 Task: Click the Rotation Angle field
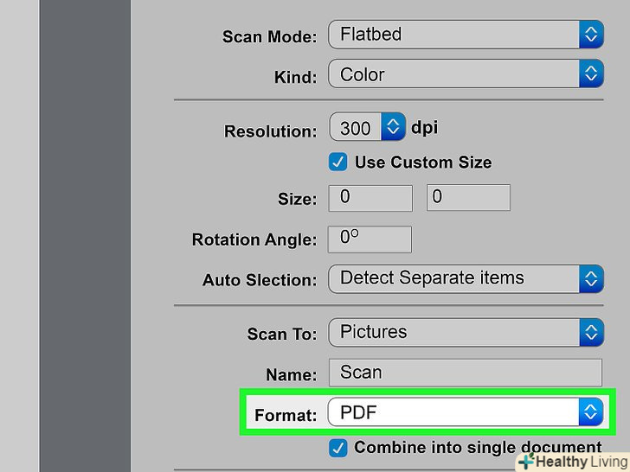370,239
